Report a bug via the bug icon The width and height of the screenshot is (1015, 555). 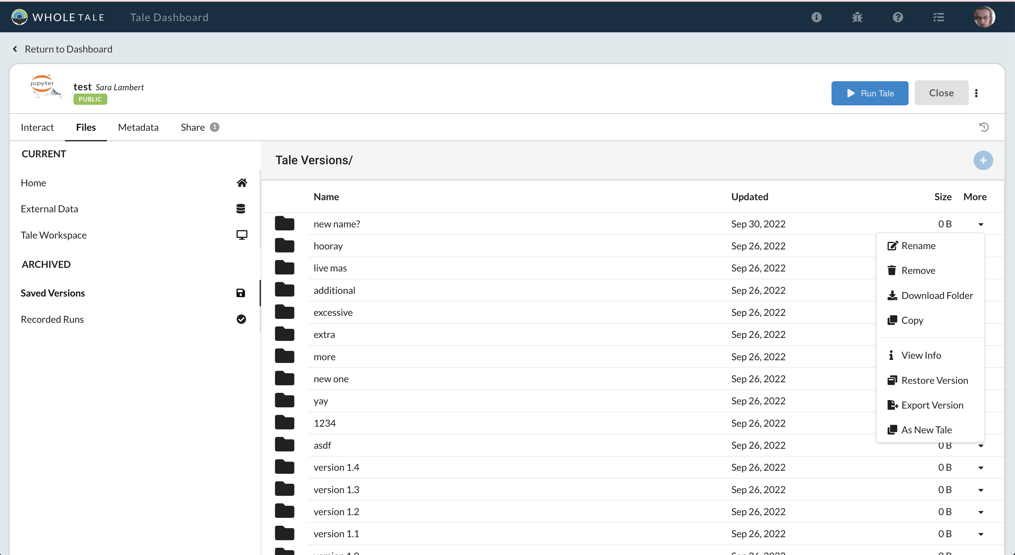click(x=858, y=17)
